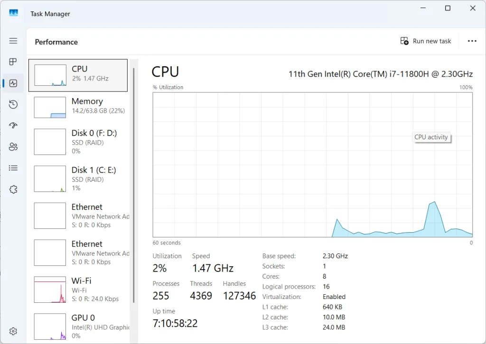Screen dimensions: 486x344
Task: Switch to the Users page icon
Action: [x=13, y=147]
